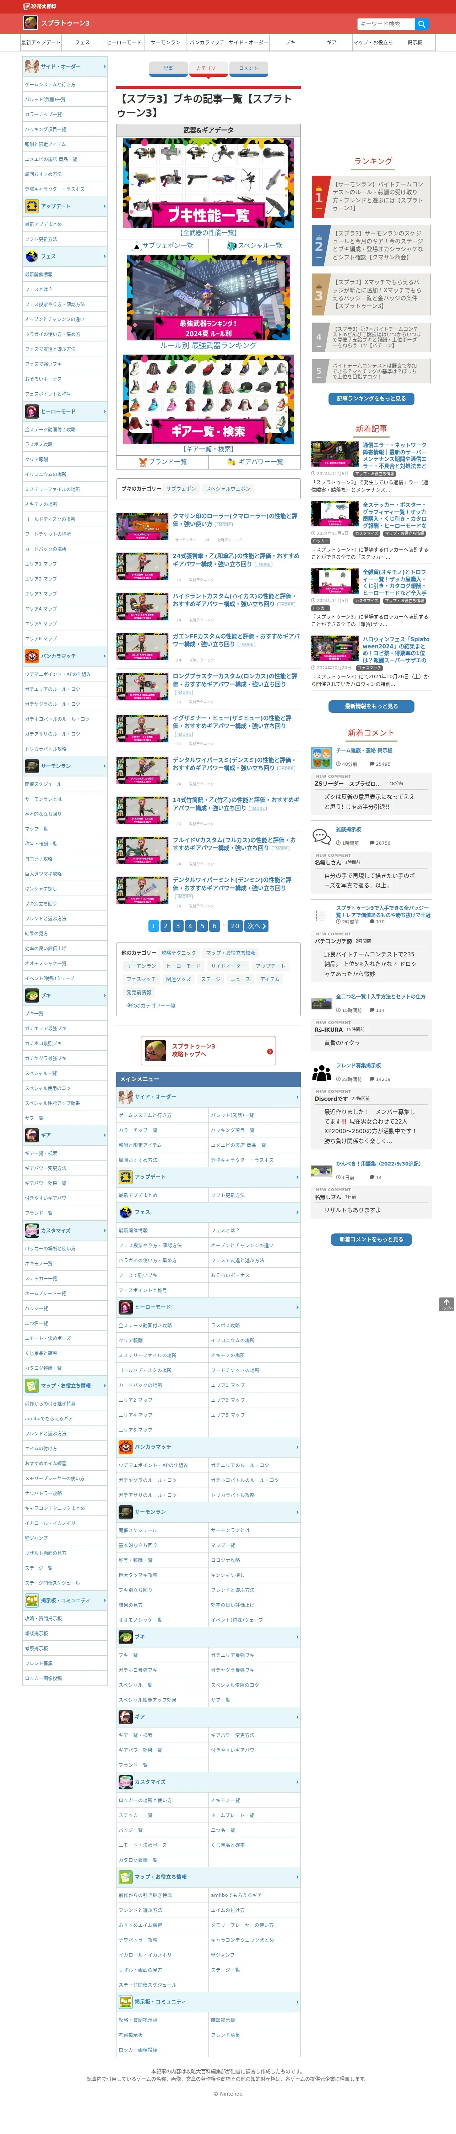Expand メインメニュー ブキ section chevron
The width and height of the screenshot is (456, 2134).
[297, 1637]
